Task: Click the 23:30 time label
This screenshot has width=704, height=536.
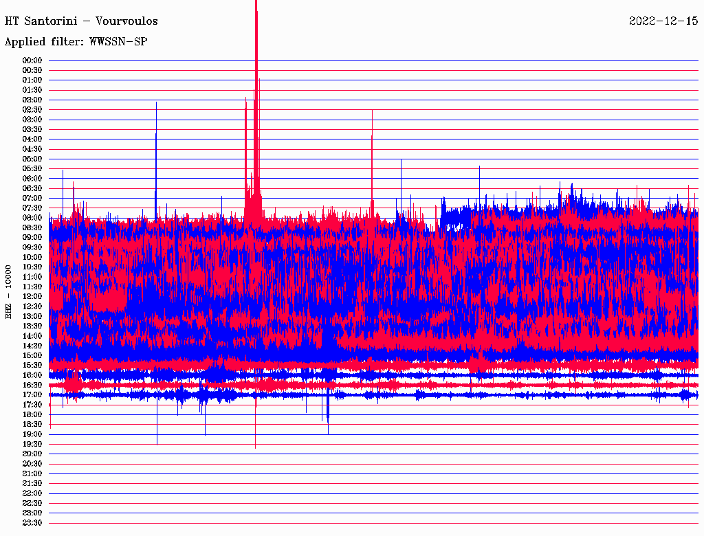Action: pyautogui.click(x=32, y=523)
